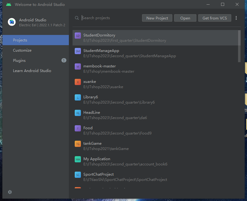The width and height of the screenshot is (247, 201).
Task: Click path E:\ITshop2023\Second_quarter\account_book6
Action: pyautogui.click(x=125, y=164)
